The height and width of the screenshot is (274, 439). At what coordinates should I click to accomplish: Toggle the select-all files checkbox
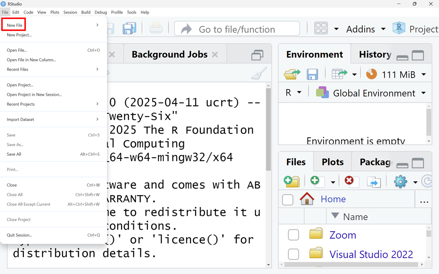tap(288, 199)
